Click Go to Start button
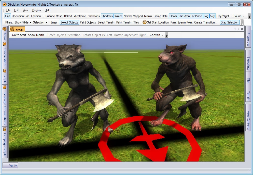This screenshot has width=253, height=175. tap(19, 35)
